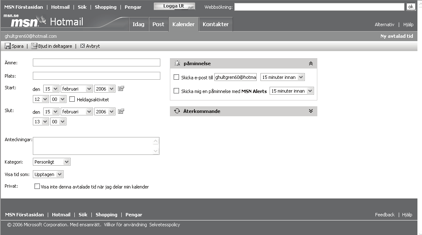Screen dimensions: 422x235
Task: Open the Start date calendar picker icon
Action: tap(121, 88)
